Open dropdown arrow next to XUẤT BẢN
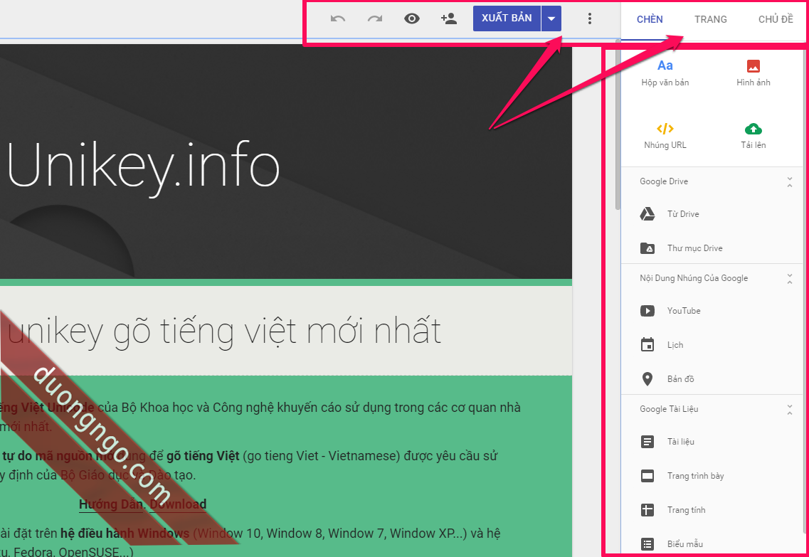The image size is (809, 557). (551, 18)
